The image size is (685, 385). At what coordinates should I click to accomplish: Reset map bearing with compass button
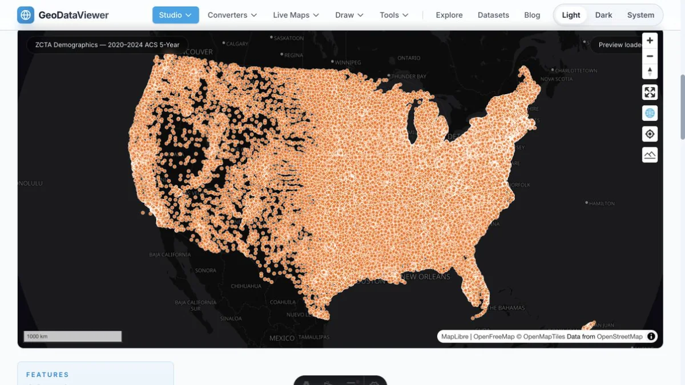click(x=650, y=71)
